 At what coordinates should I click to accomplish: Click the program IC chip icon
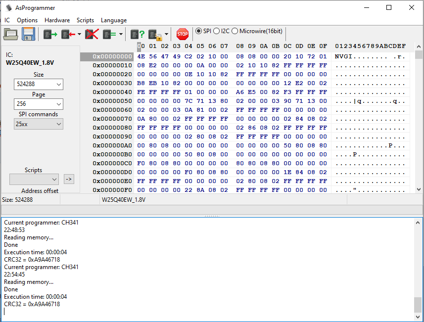(x=67, y=34)
